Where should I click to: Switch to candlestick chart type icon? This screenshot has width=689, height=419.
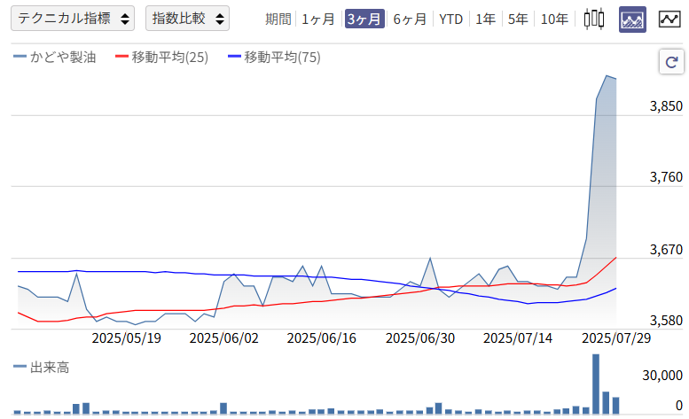point(593,19)
